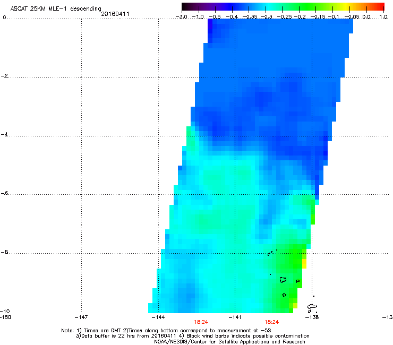The width and height of the screenshot is (393, 345).
Task: Click the note 'Data buffer is 22 hrs'
Action: click(108, 336)
